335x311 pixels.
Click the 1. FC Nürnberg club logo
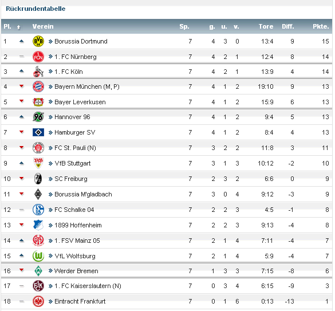38,57
